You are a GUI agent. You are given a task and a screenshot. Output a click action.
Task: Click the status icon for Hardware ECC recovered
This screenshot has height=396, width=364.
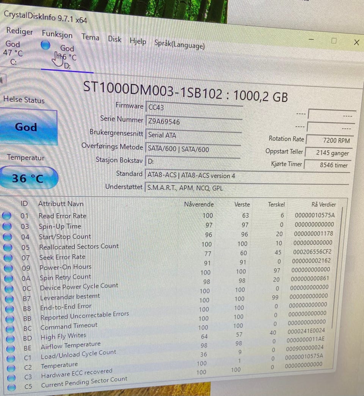11,378
